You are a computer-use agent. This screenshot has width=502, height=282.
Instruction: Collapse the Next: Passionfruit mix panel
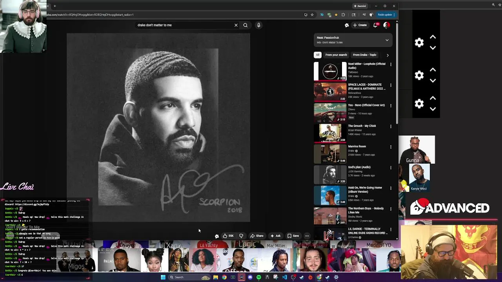pos(387,40)
